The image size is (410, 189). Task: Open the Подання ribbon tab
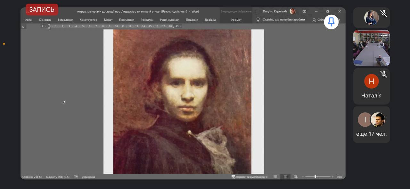192,20
